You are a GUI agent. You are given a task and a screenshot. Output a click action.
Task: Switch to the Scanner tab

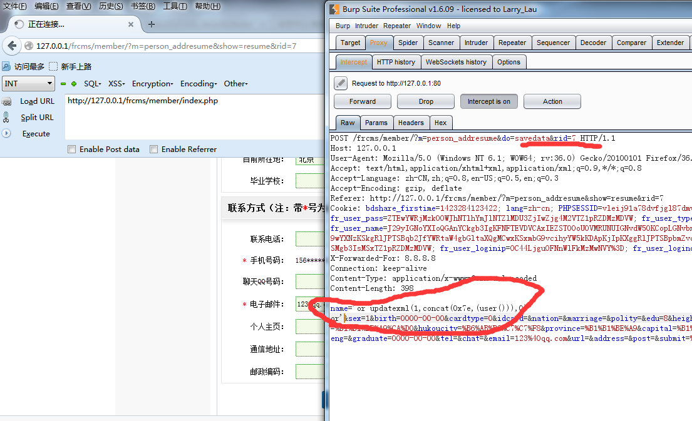pos(441,43)
